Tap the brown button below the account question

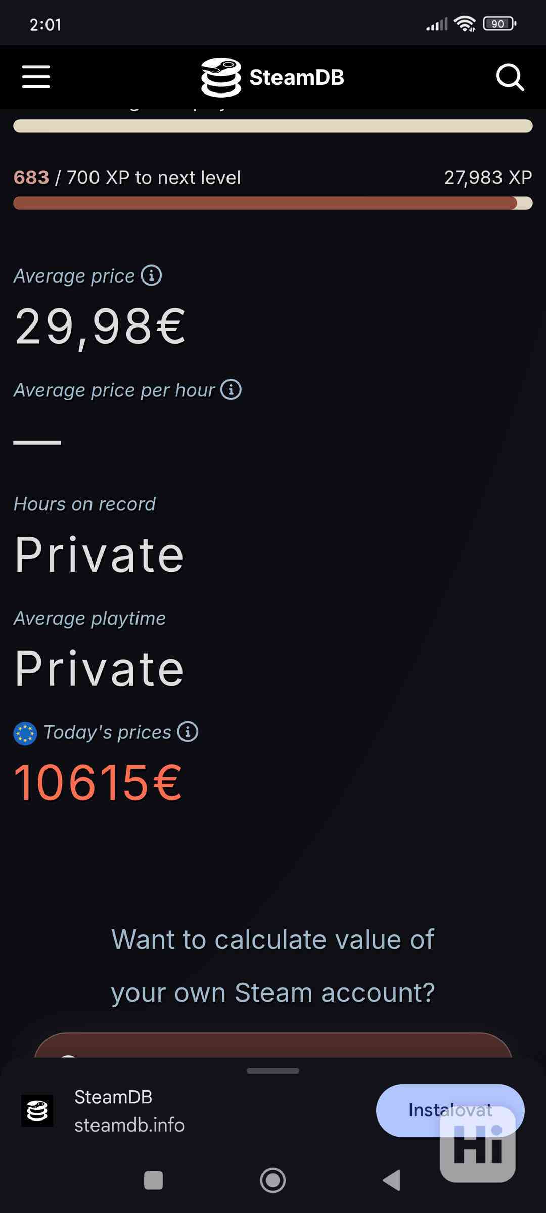tap(272, 1045)
